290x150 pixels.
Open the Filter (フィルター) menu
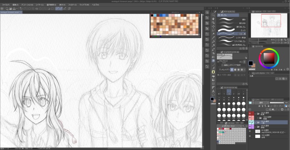tap(72, 5)
